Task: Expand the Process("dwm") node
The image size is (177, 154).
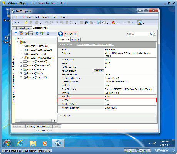Action: pyautogui.click(x=21, y=74)
